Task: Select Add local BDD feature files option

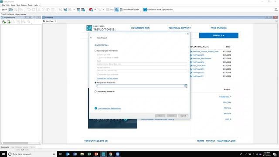Action: click(x=105, y=83)
